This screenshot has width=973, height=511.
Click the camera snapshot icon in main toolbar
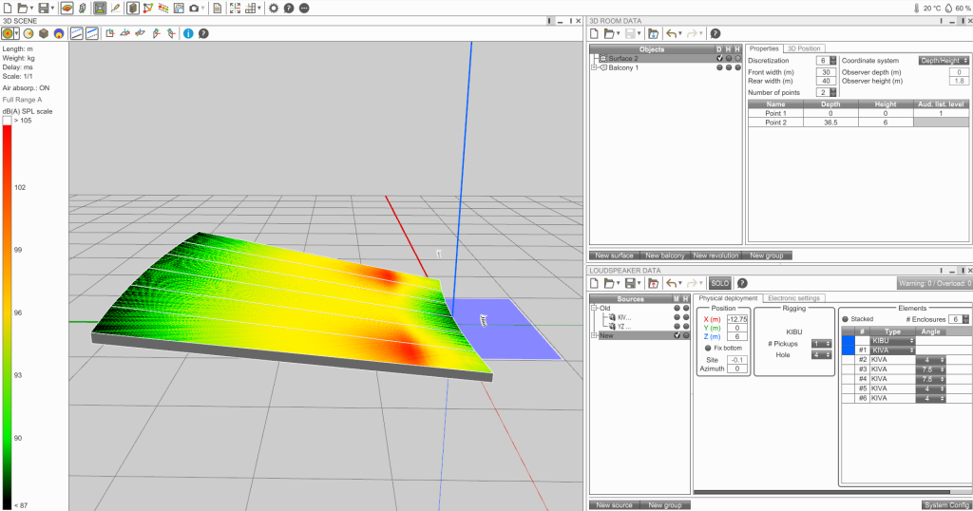194,8
